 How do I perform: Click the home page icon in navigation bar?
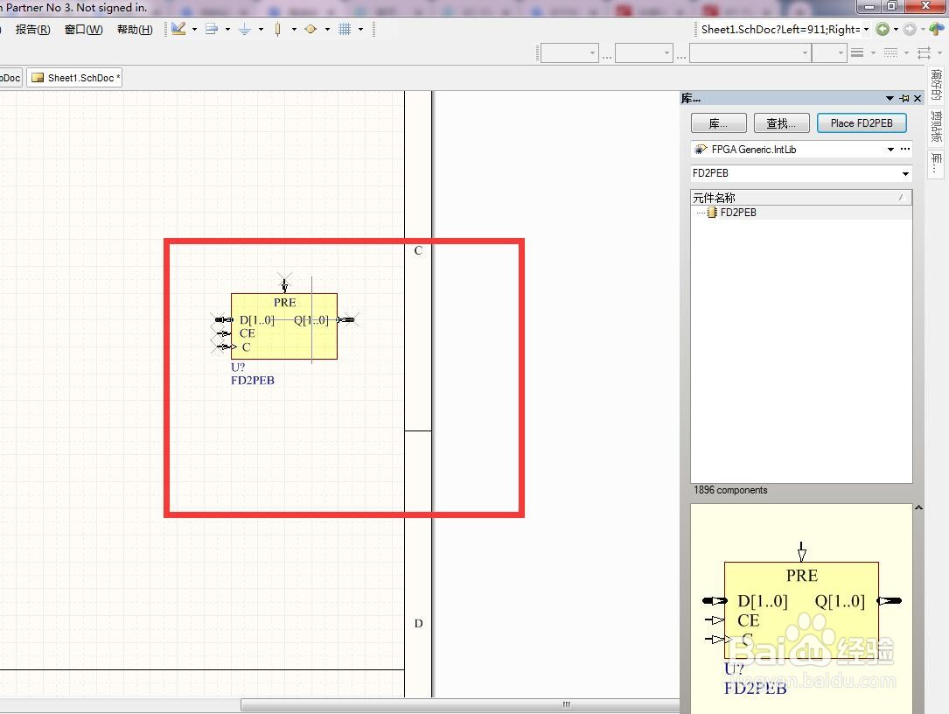click(936, 29)
